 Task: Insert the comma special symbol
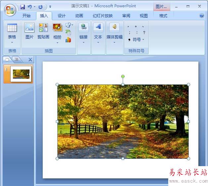[128, 26]
